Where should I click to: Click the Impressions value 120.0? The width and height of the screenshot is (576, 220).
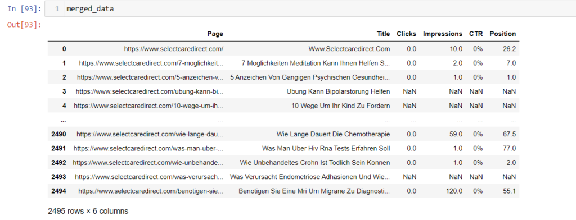[x=454, y=191]
